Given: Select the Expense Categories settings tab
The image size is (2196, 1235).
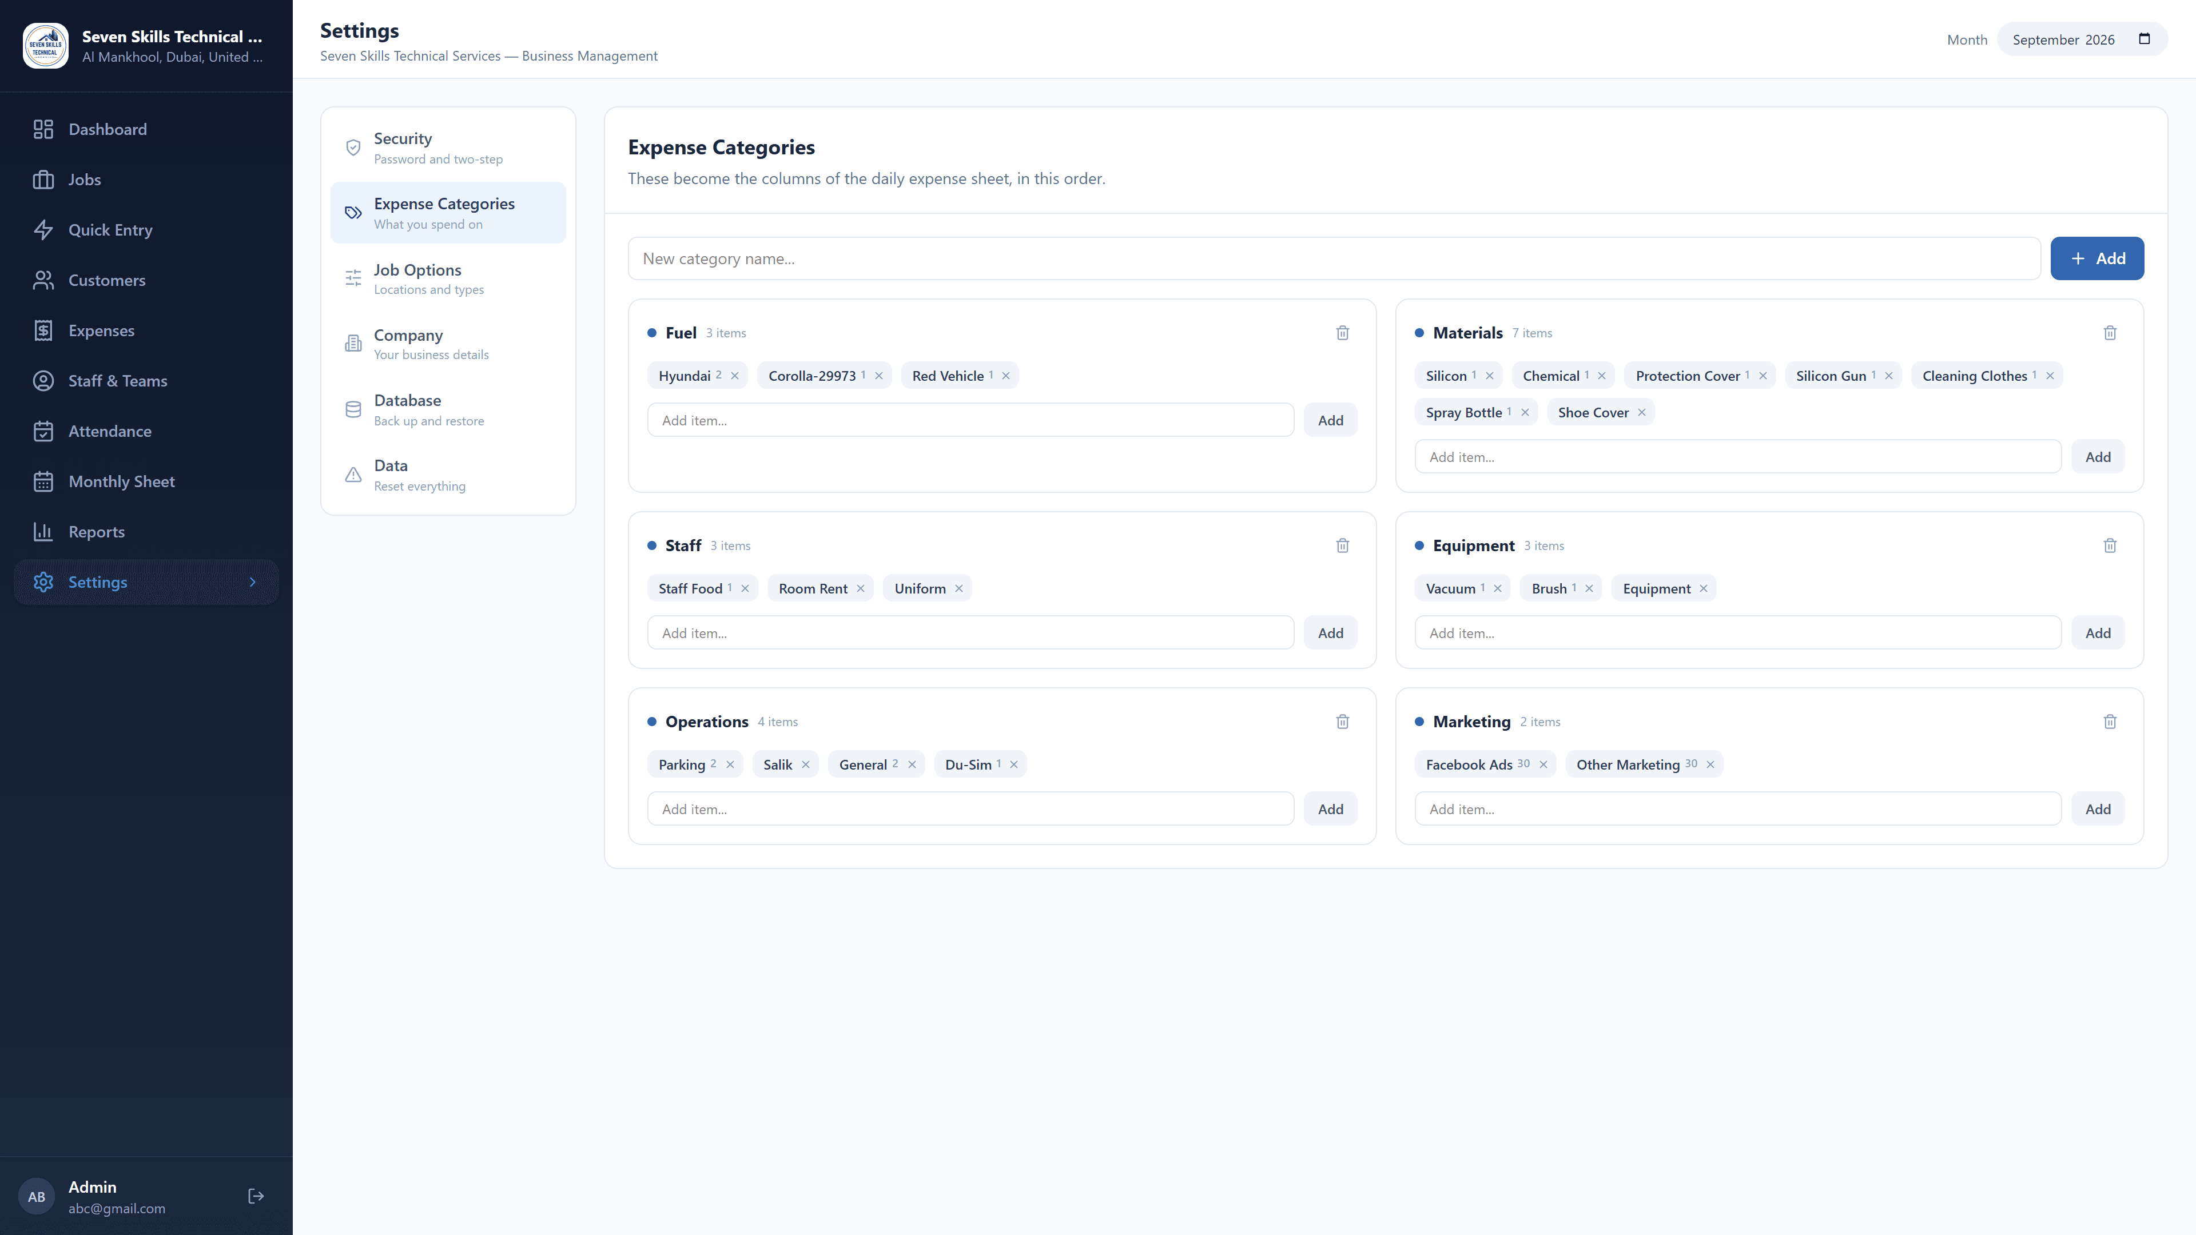Looking at the screenshot, I should coord(448,213).
